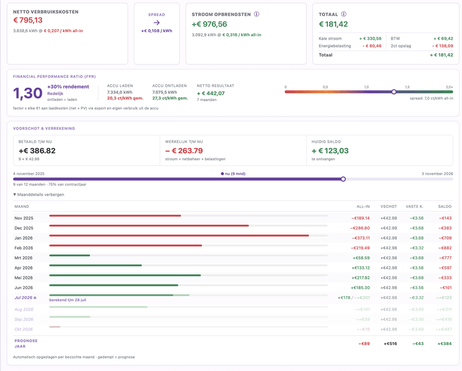Click the Spread arrow icon
This screenshot has height=371, width=462.
point(157,22)
